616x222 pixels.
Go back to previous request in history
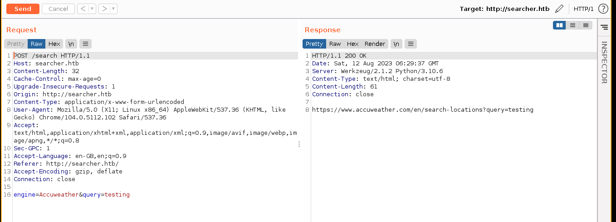click(x=83, y=9)
